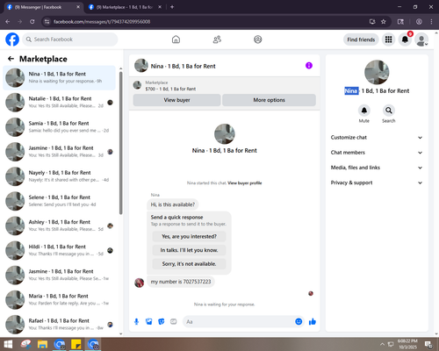Viewport: 439px width, 351px height.
Task: Open the taskbar notification center
Action: [428, 344]
